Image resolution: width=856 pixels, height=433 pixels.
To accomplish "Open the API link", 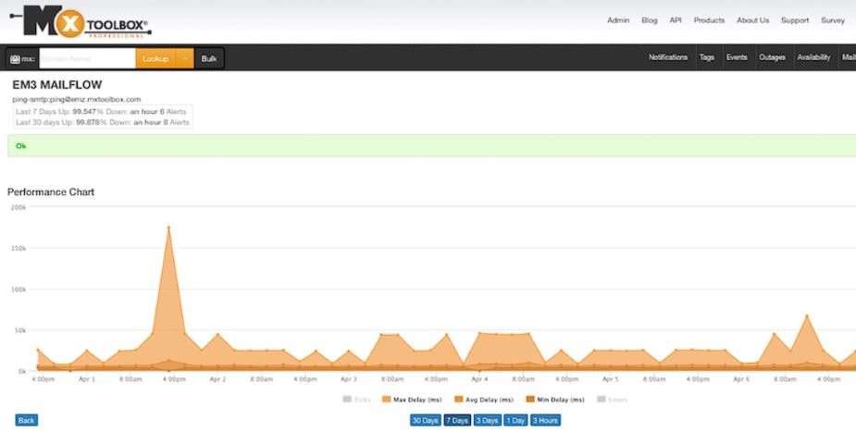I will (x=676, y=20).
